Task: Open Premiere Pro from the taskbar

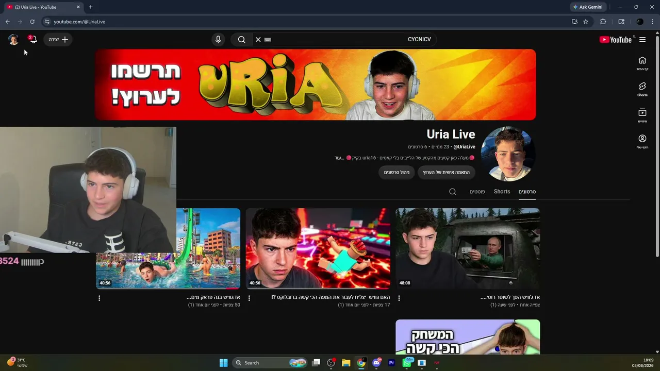Action: coord(391,363)
